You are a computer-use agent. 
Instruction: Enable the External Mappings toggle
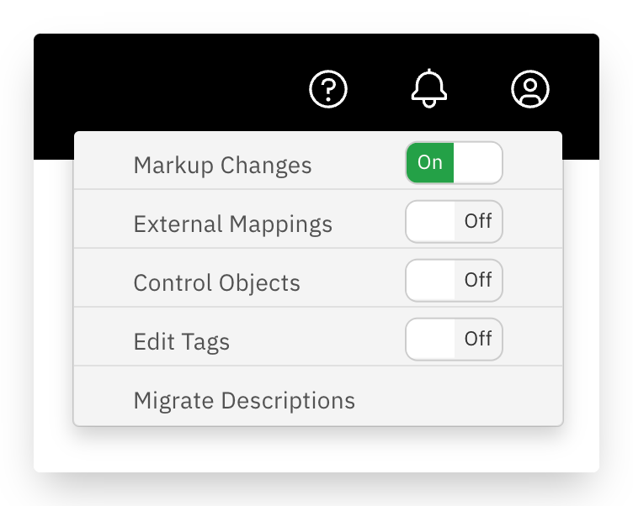tap(455, 221)
